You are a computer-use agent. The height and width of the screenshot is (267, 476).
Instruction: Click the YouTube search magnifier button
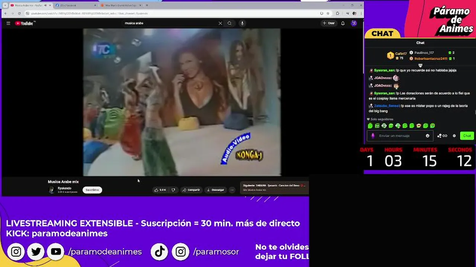[229, 23]
